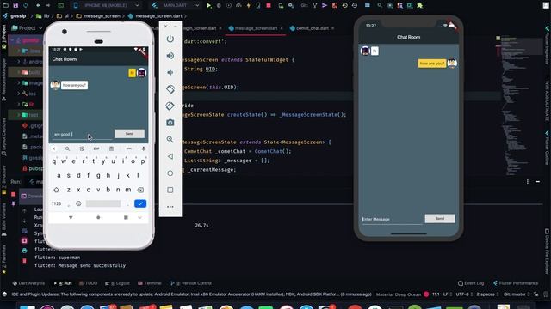Click the green Run button in toolbar
This screenshot has height=309, width=551.
pos(209,6)
